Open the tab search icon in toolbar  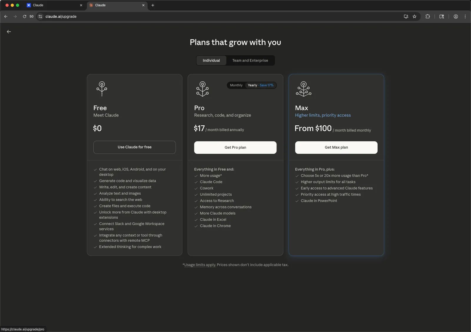442,16
